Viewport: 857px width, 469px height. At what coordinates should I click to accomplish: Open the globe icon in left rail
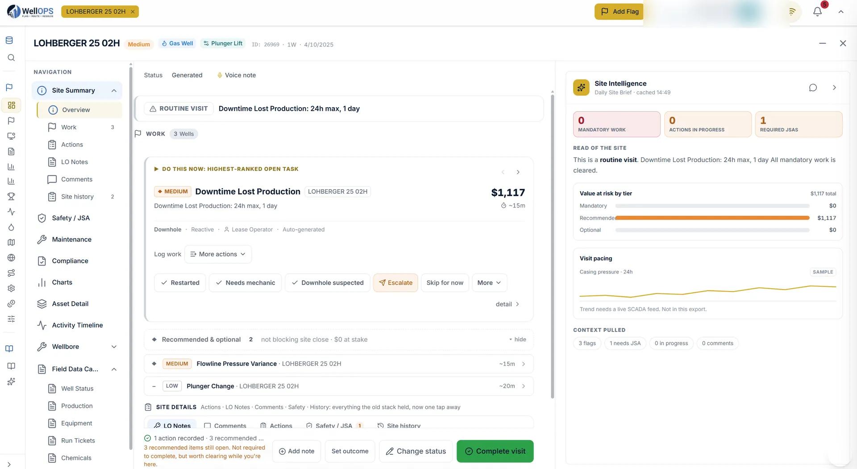coord(11,257)
